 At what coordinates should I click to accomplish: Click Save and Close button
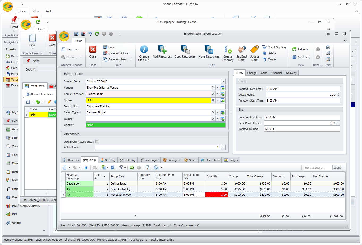tap(116, 53)
